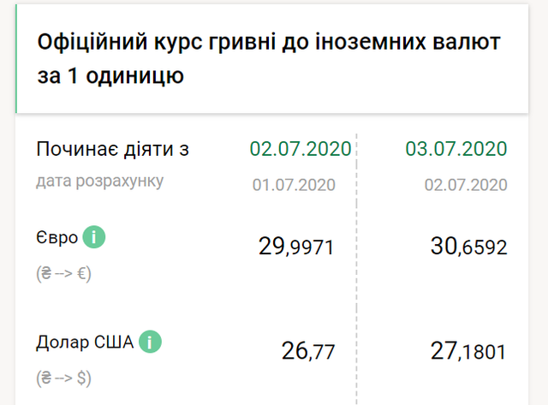Click the 'Починає діяти з' row label

[112, 149]
